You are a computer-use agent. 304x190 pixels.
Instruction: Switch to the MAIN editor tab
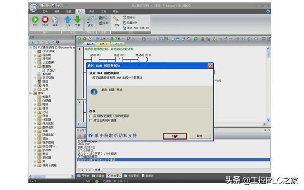90,44
